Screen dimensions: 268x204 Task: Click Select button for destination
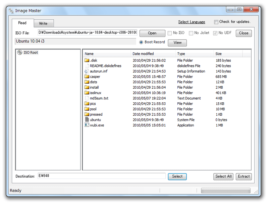pos(177,176)
